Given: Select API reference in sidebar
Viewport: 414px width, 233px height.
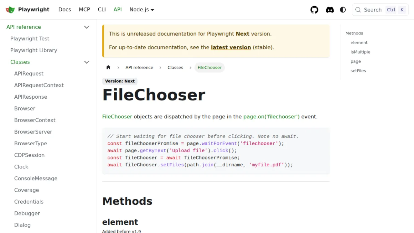Looking at the screenshot, I should point(24,27).
